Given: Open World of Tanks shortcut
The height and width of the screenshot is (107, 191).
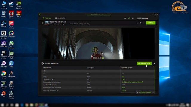Looking at the screenshot, I should pyautogui.click(x=11, y=85).
